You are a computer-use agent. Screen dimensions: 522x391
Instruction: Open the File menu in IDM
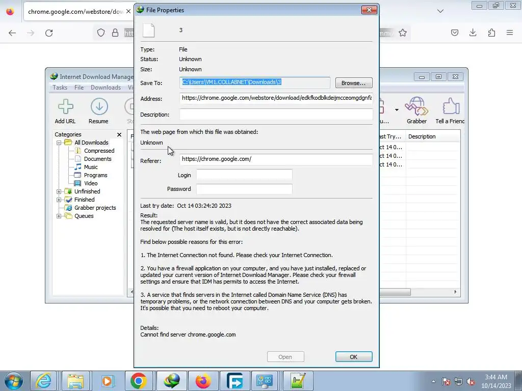[x=79, y=88]
